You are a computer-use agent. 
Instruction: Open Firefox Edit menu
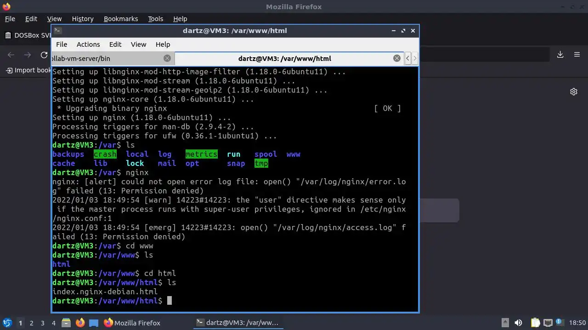pos(31,19)
